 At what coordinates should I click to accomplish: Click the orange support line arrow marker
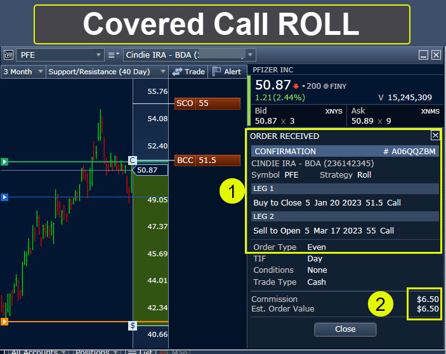4,322
